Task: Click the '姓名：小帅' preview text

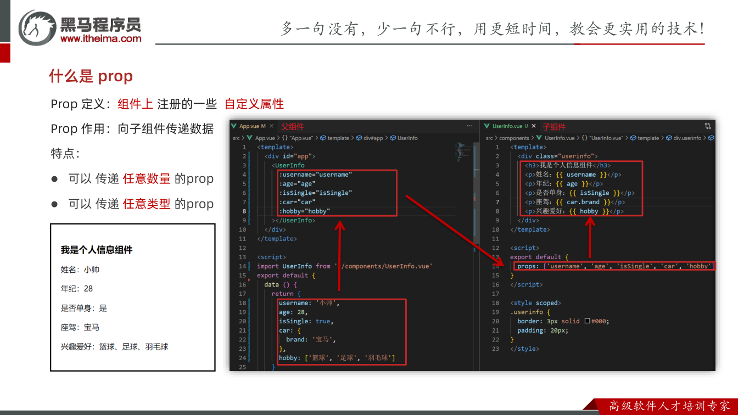Action: (x=80, y=270)
